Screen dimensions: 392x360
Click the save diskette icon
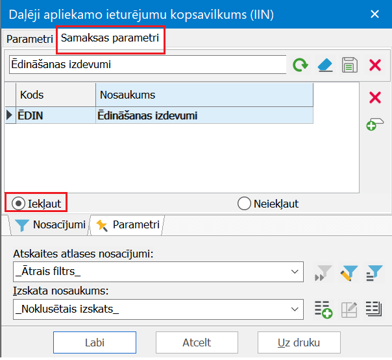tap(350, 65)
